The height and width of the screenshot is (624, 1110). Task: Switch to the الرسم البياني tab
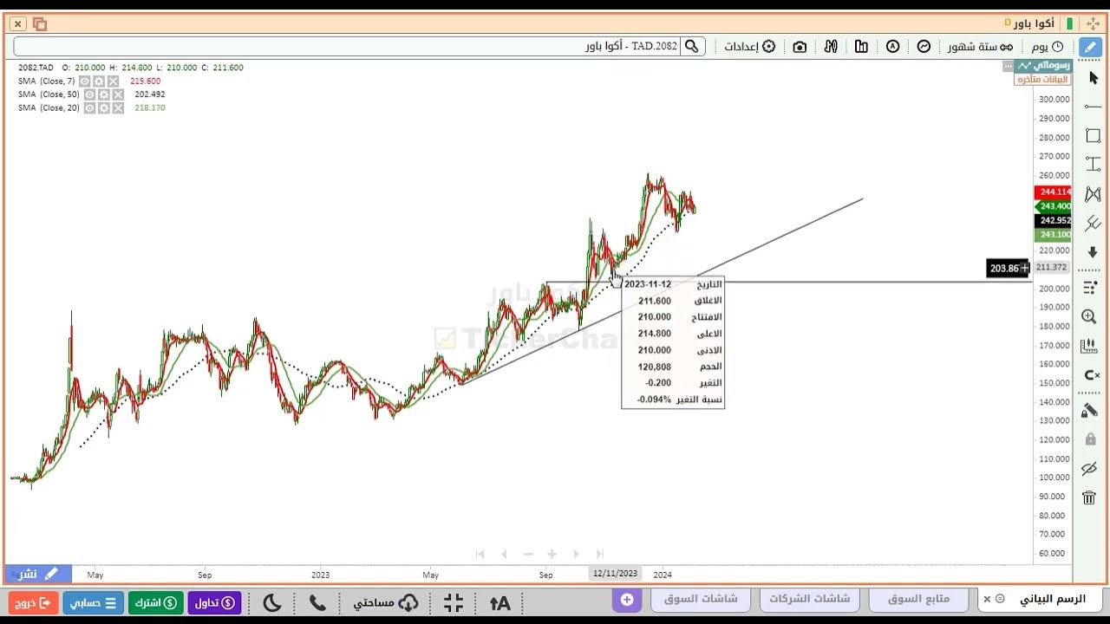[x=1052, y=599]
